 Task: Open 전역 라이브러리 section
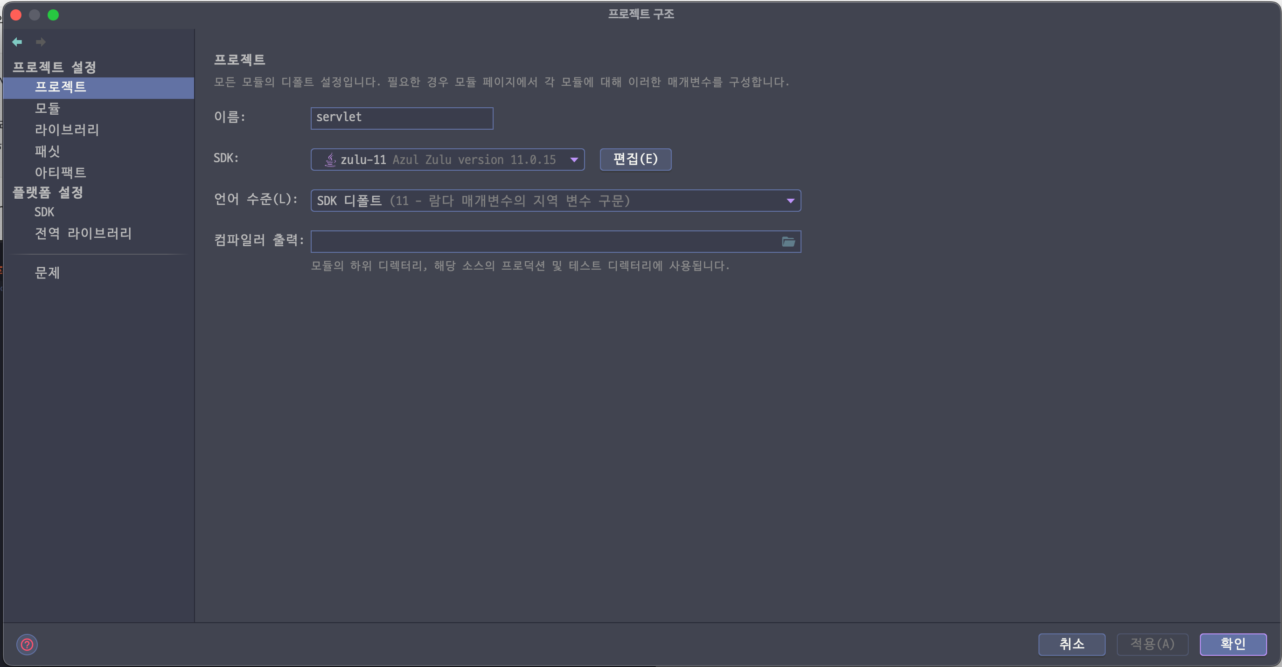83,233
